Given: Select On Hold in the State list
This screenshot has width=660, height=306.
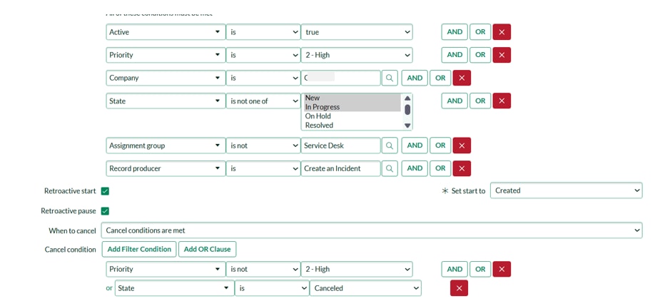Looking at the screenshot, I should (x=352, y=116).
